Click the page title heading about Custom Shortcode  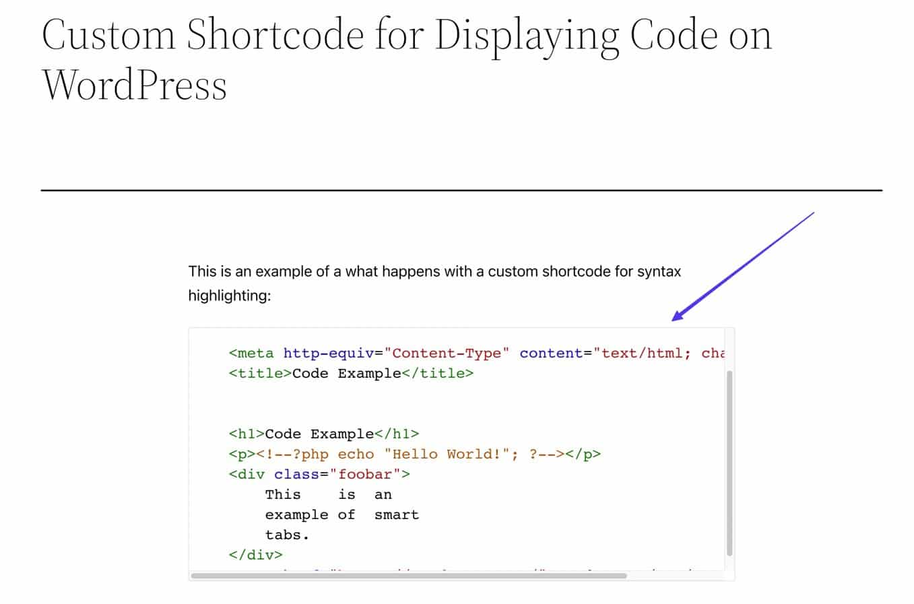point(406,59)
